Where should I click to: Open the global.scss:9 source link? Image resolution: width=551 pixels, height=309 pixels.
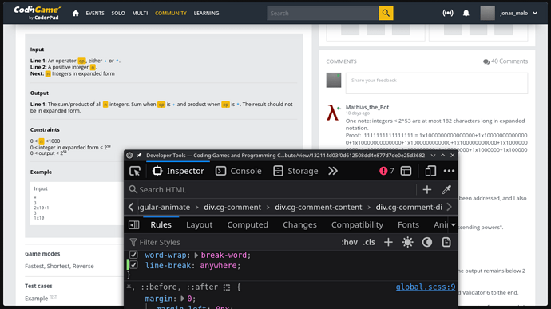pos(425,287)
